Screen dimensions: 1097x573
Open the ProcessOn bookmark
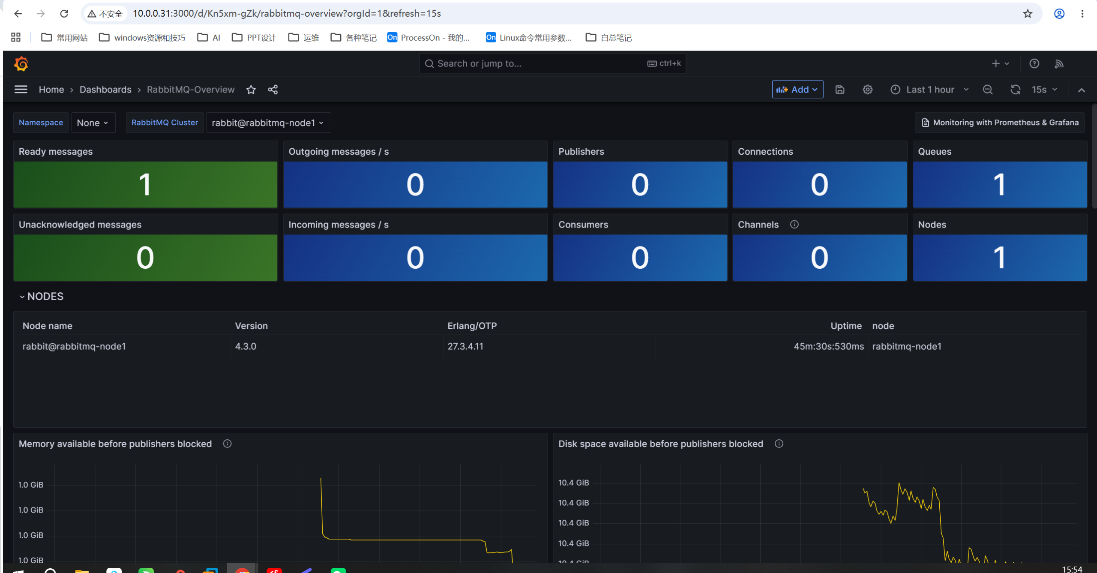[x=428, y=38]
